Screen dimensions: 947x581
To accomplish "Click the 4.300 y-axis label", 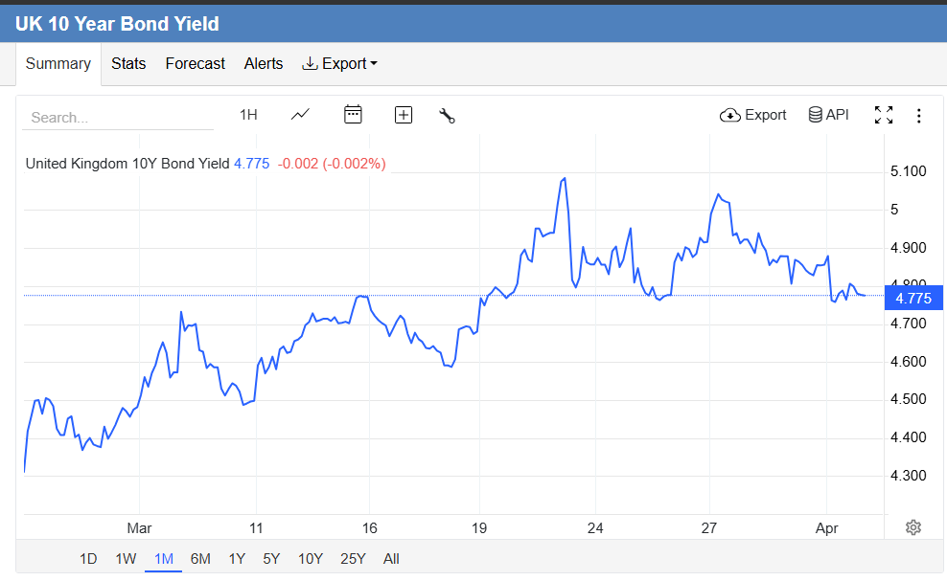I will click(x=909, y=476).
